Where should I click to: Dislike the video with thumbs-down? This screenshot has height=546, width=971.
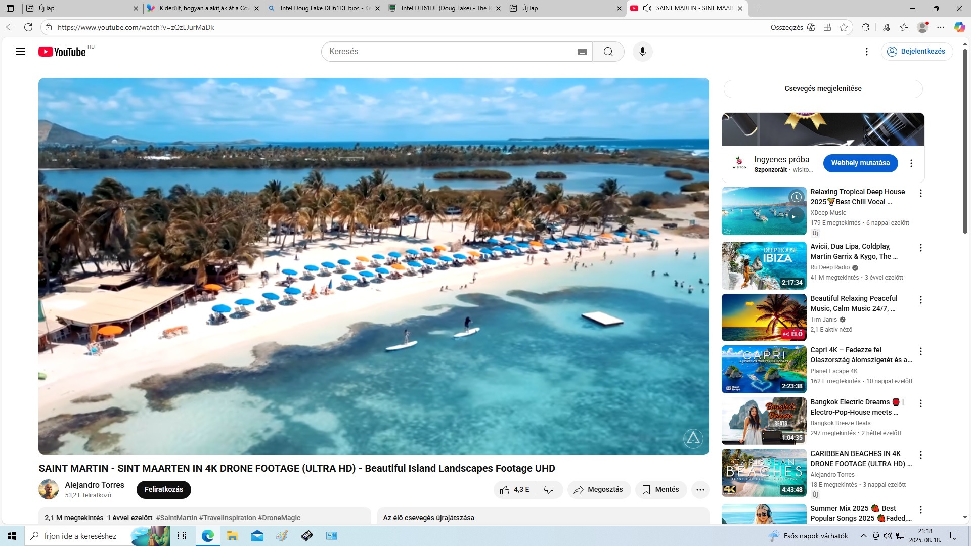(x=549, y=489)
